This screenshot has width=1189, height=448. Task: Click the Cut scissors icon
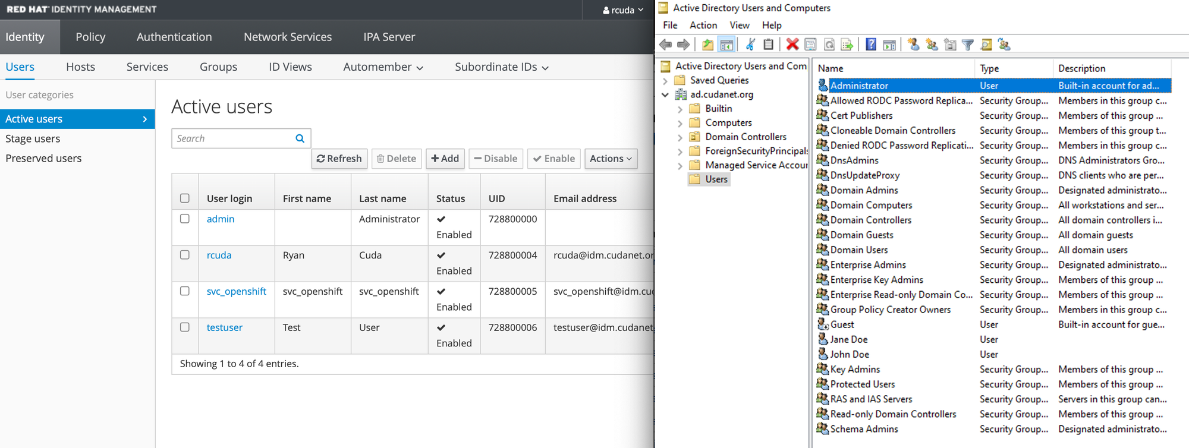point(750,45)
